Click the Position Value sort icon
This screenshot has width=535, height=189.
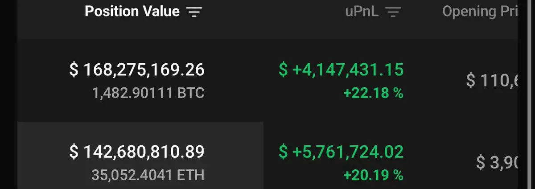coord(193,12)
